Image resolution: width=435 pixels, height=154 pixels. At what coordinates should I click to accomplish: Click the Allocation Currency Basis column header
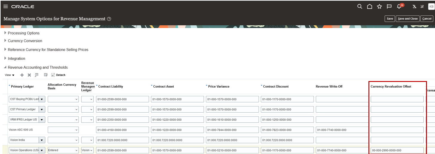pos(62,86)
